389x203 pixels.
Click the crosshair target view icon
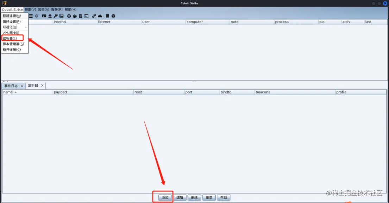(37, 16)
